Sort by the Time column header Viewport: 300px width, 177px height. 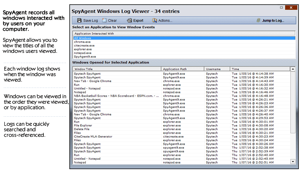(260, 69)
